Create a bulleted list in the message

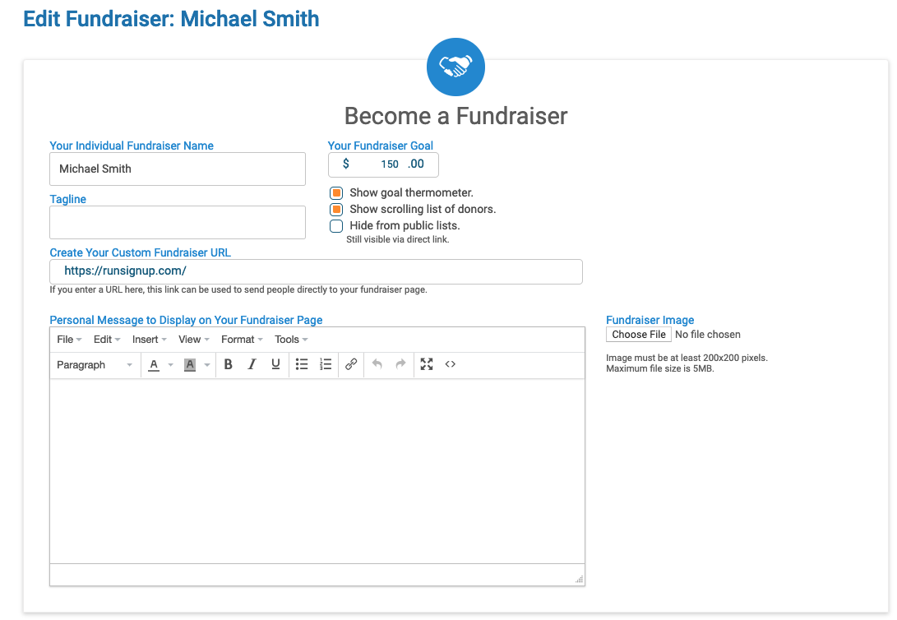tap(302, 364)
